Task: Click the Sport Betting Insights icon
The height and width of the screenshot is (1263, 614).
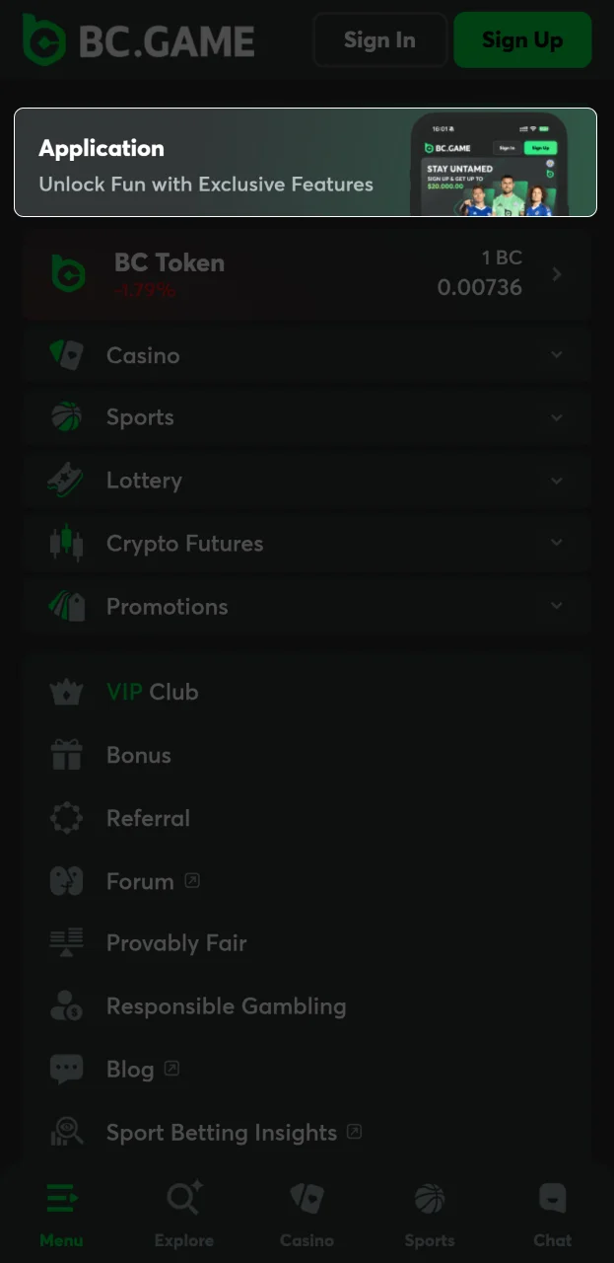Action: coord(67,1133)
